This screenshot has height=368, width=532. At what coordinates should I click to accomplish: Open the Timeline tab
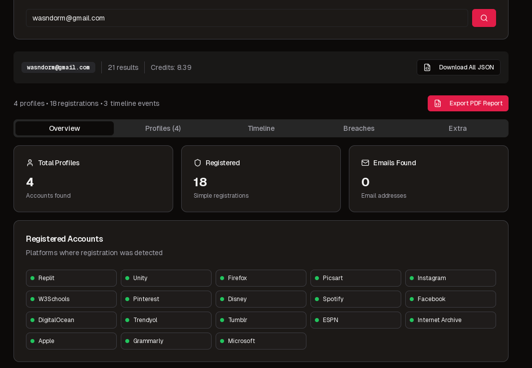261,128
